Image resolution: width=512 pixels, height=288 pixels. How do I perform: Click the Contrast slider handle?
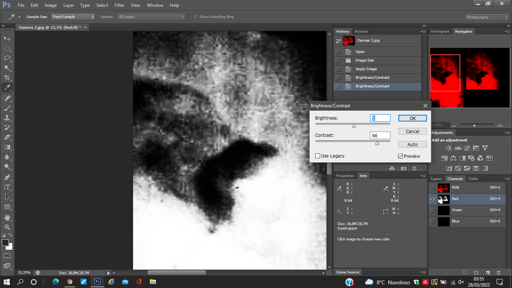pyautogui.click(x=377, y=143)
